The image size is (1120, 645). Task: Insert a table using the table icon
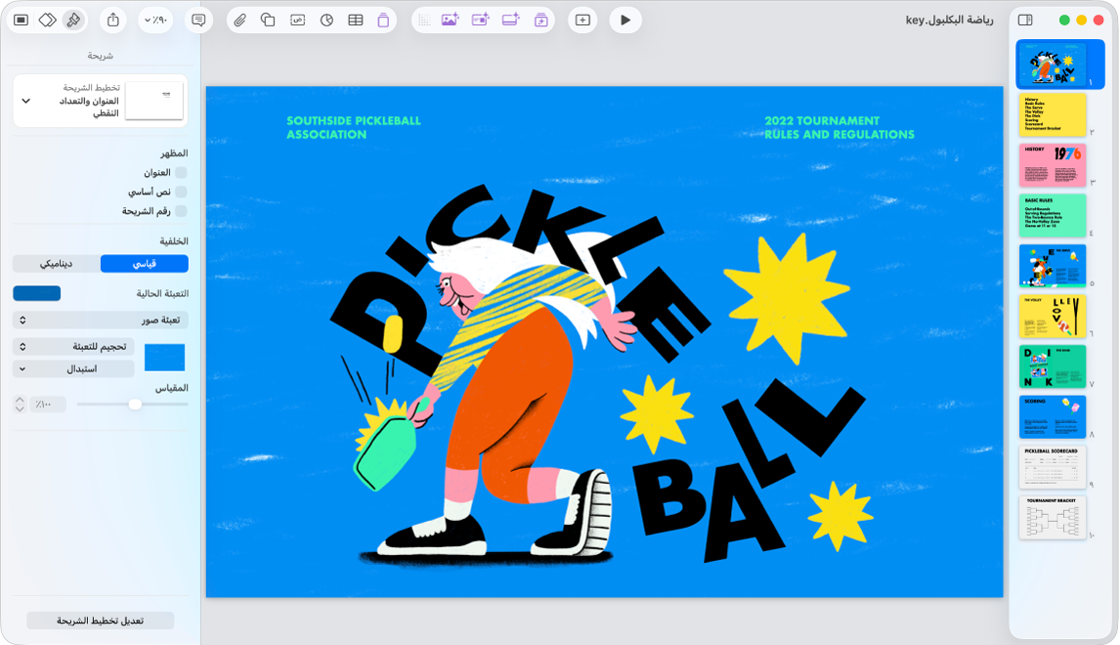click(x=355, y=20)
